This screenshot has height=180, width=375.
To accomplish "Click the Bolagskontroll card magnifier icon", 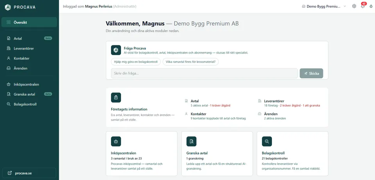I will 267,141.
